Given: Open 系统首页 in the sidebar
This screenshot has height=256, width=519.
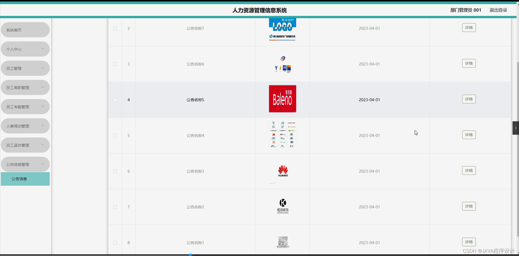Looking at the screenshot, I should (x=25, y=30).
